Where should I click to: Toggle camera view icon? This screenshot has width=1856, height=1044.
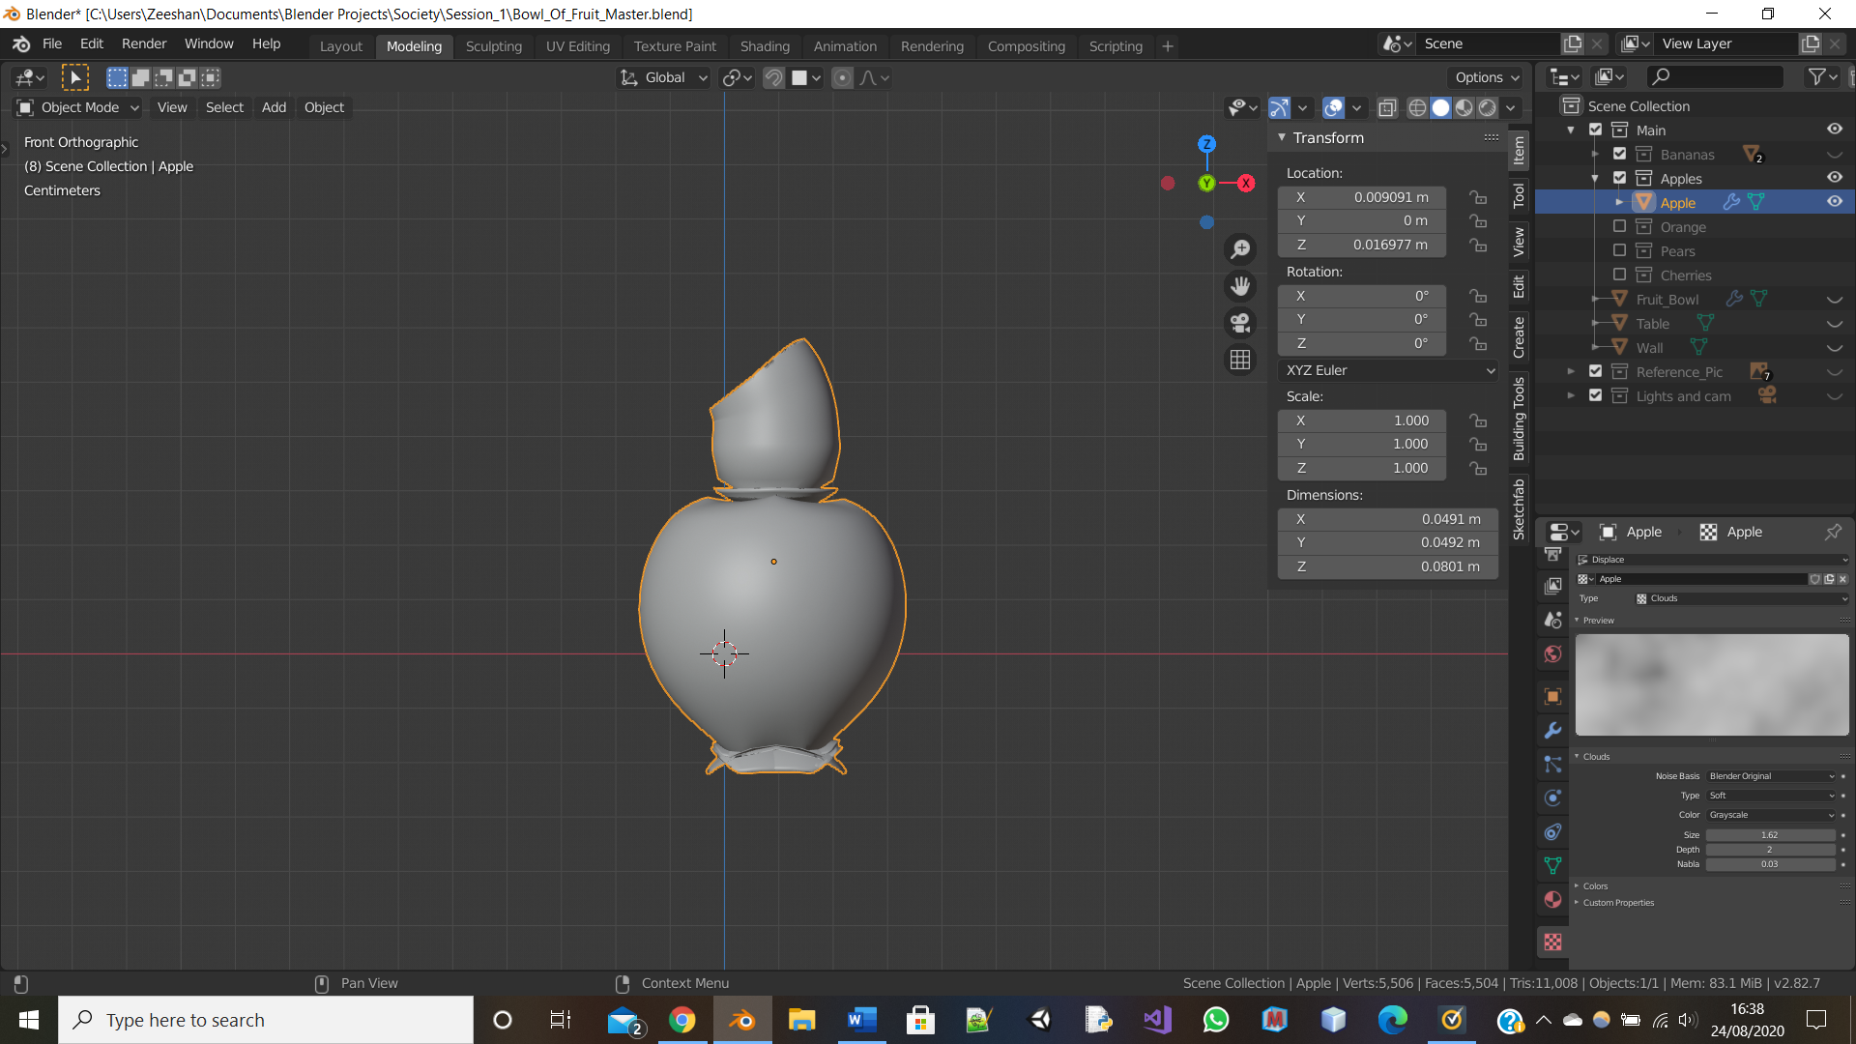click(x=1240, y=323)
